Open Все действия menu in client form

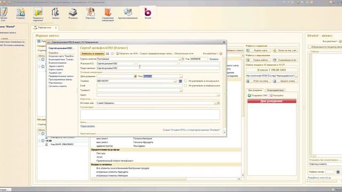pyautogui.click(x=211, y=53)
